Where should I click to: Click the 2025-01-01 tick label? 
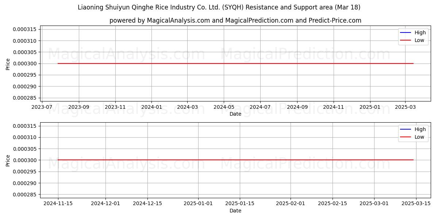coord(198,204)
